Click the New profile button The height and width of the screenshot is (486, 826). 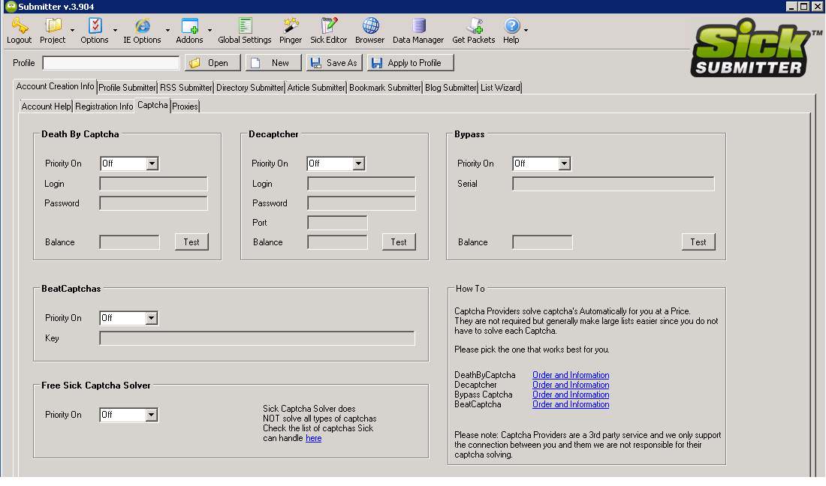pos(273,62)
